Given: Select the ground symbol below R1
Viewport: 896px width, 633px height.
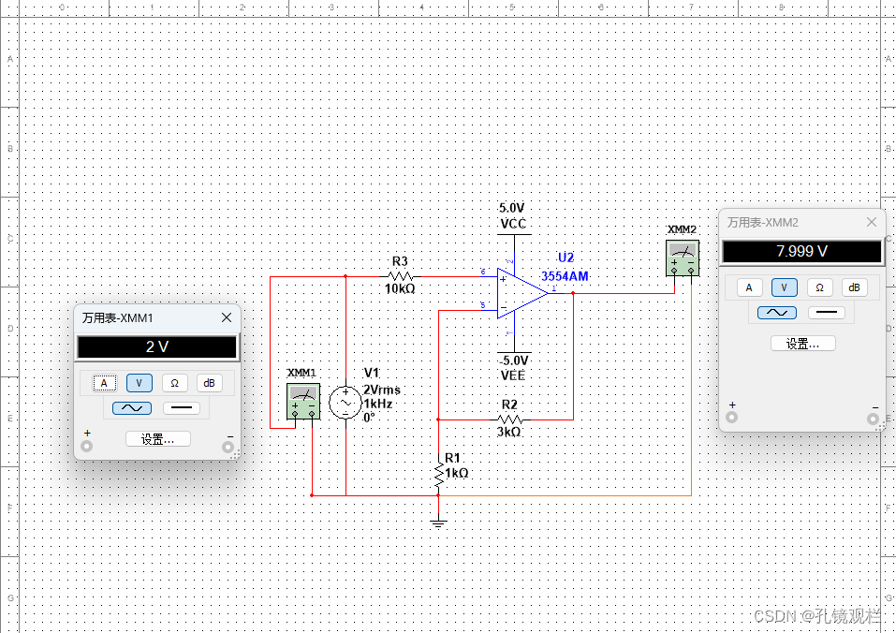Looking at the screenshot, I should (438, 523).
